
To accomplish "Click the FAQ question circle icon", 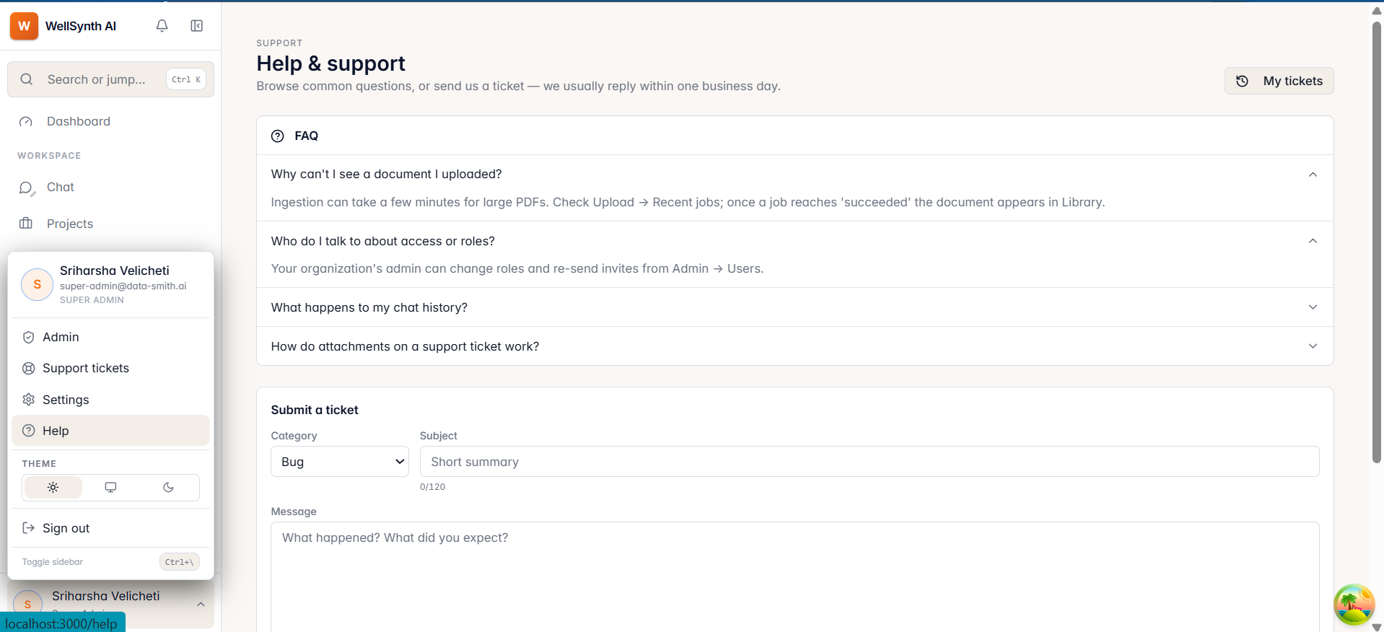I will click(278, 136).
